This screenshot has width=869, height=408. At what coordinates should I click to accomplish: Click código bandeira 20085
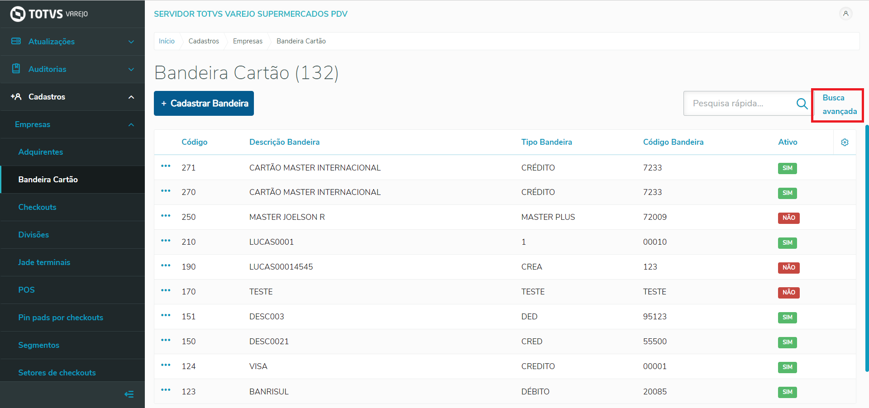tap(655, 392)
